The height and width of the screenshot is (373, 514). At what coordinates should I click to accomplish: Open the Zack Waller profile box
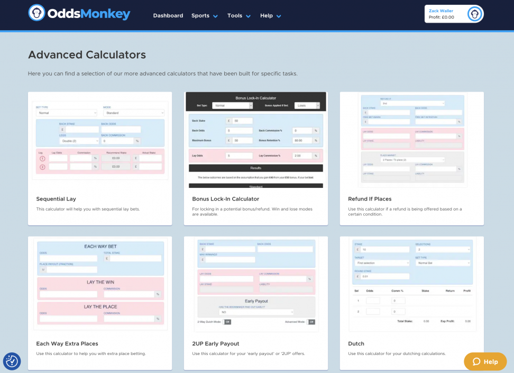tap(454, 14)
